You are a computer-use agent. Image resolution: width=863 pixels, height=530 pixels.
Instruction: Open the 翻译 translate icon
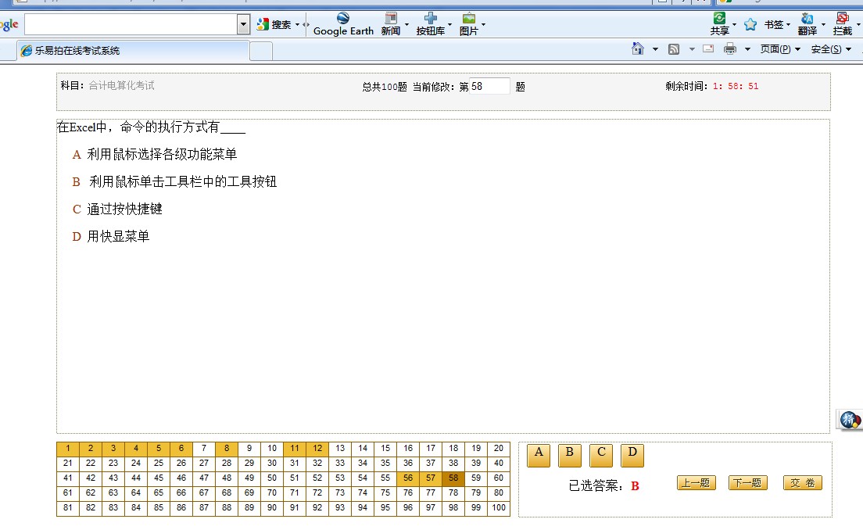click(807, 24)
